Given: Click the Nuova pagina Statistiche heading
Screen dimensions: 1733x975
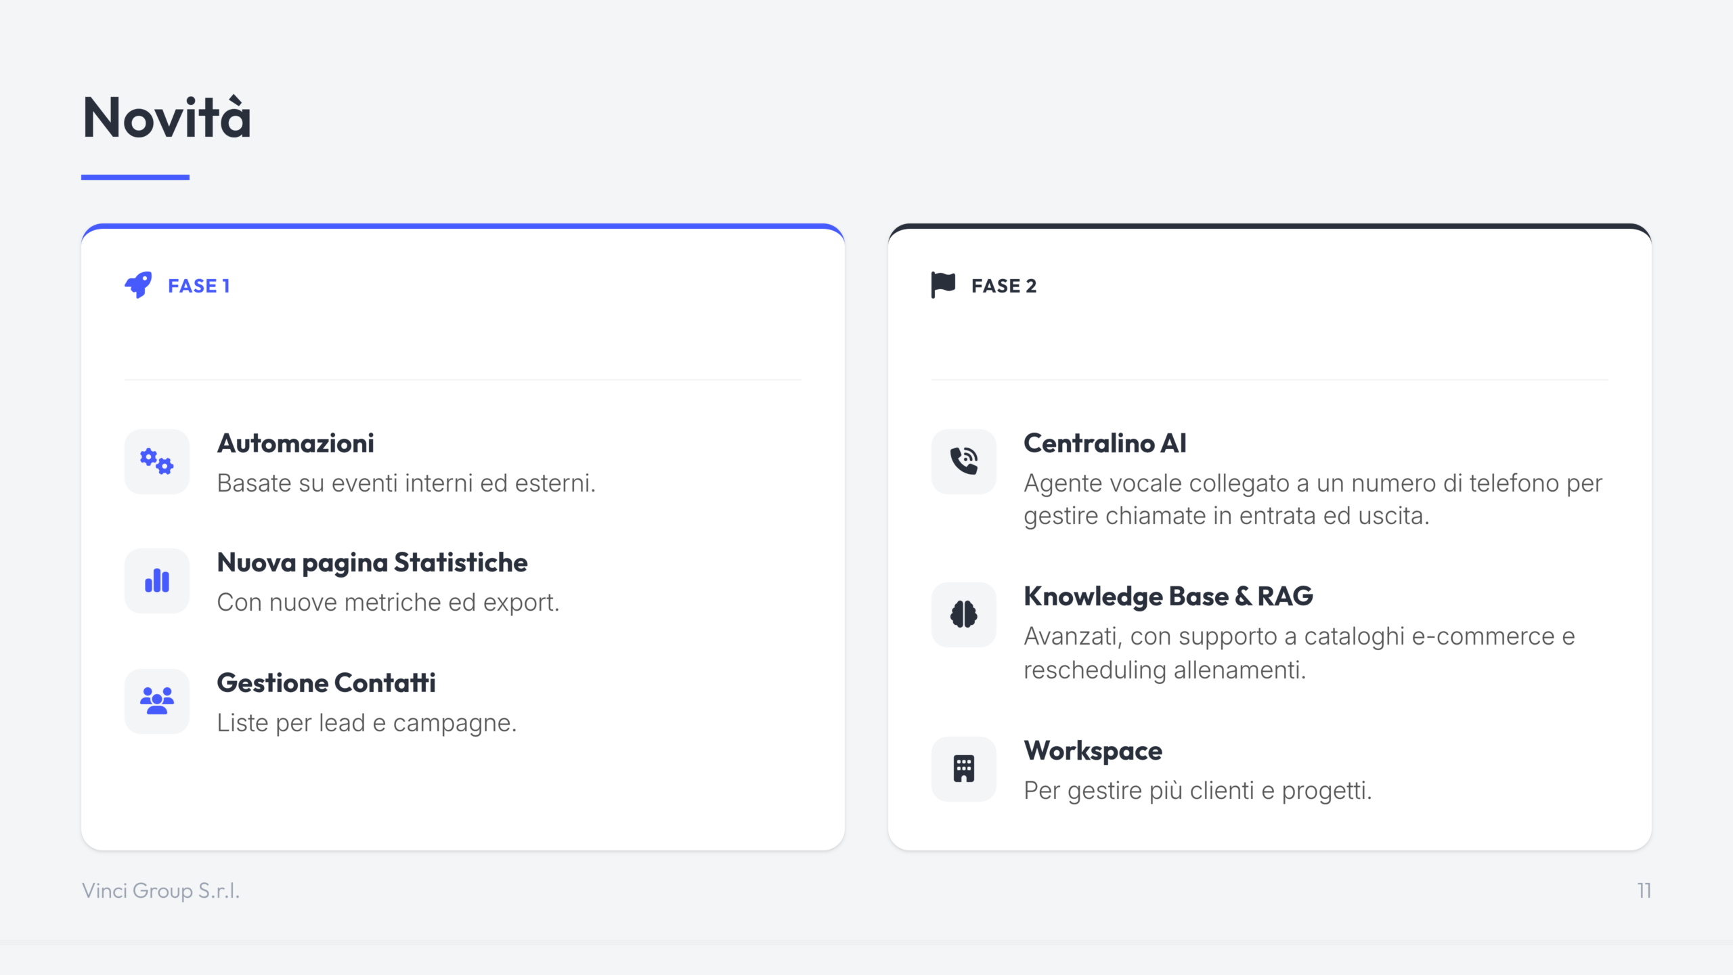Looking at the screenshot, I should click(x=372, y=563).
